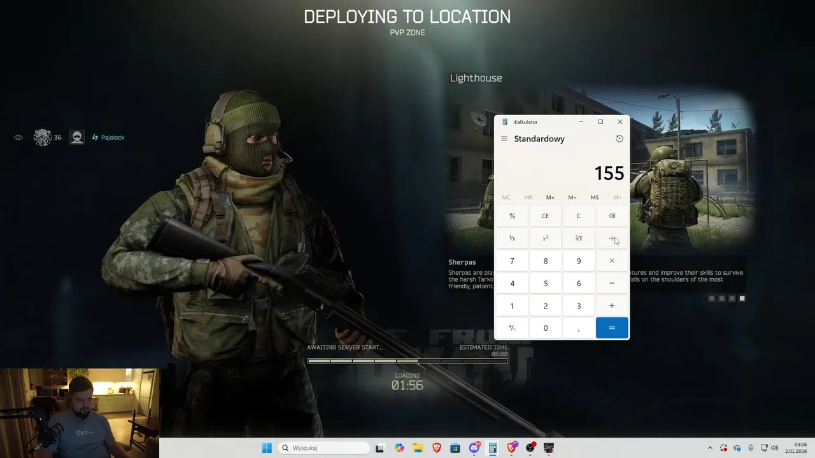Click the plus addition key
Viewport: 815px width, 458px height.
612,306
